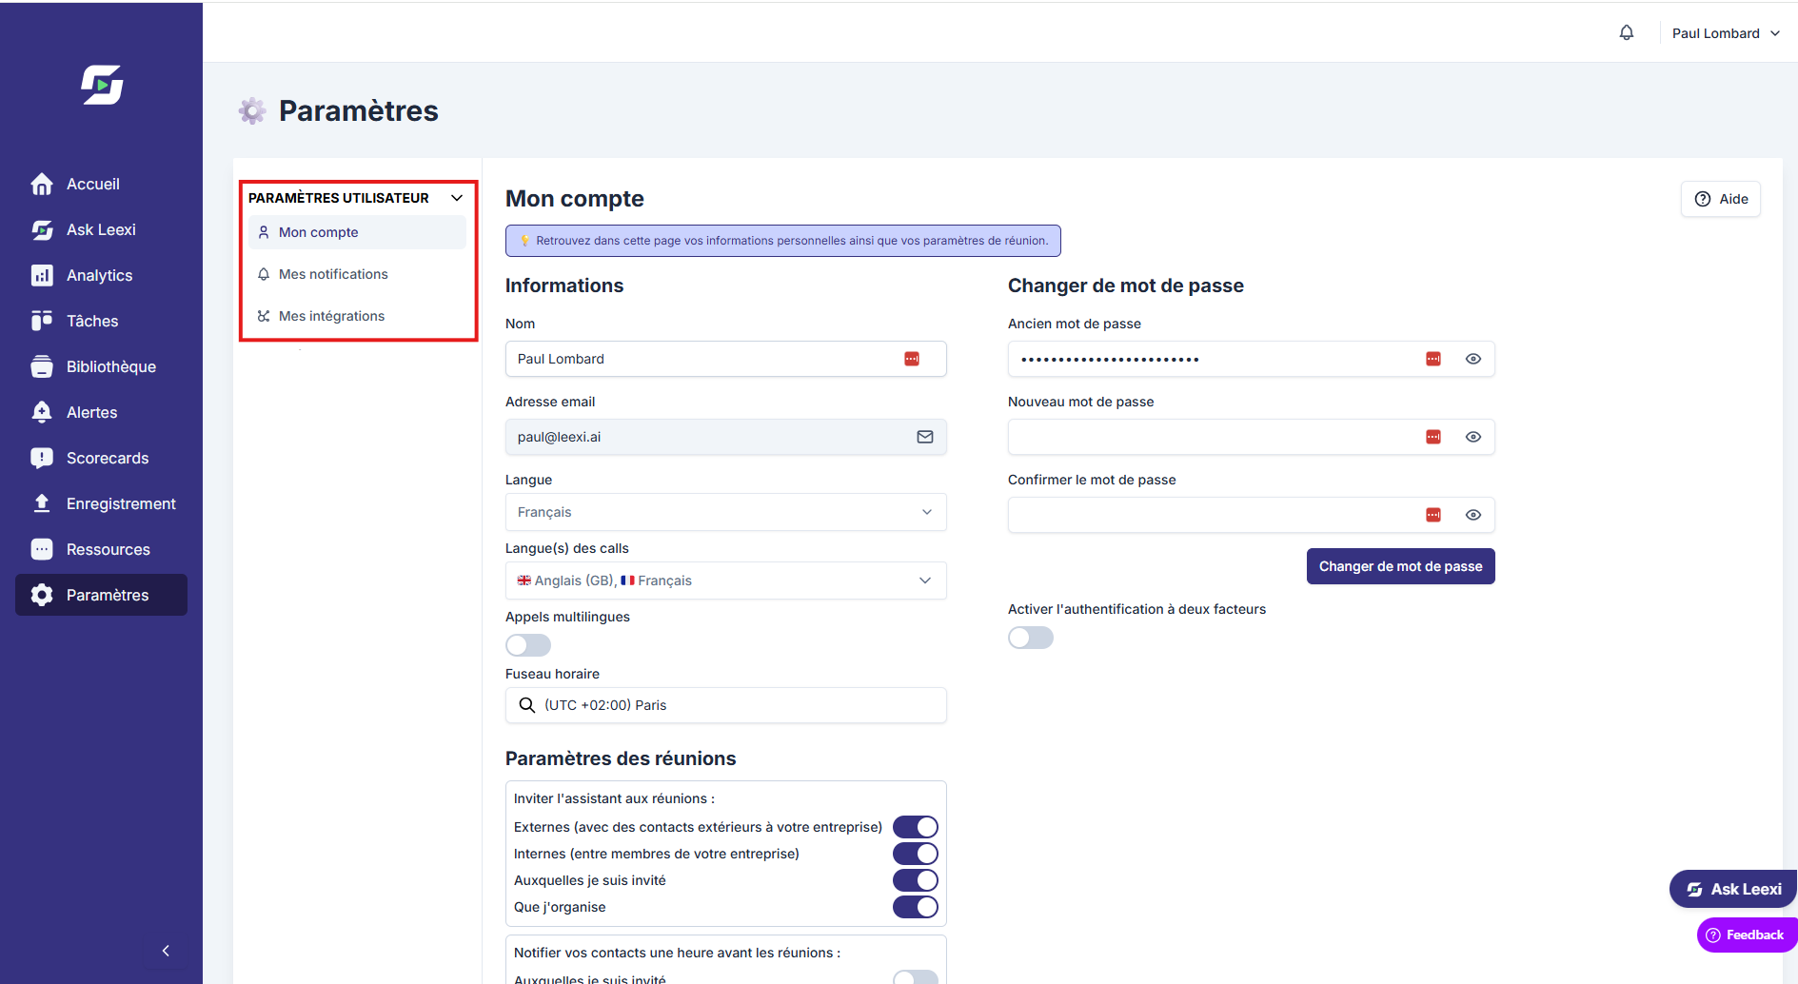
Task: Enable the Appels multilingues toggle
Action: [x=528, y=645]
